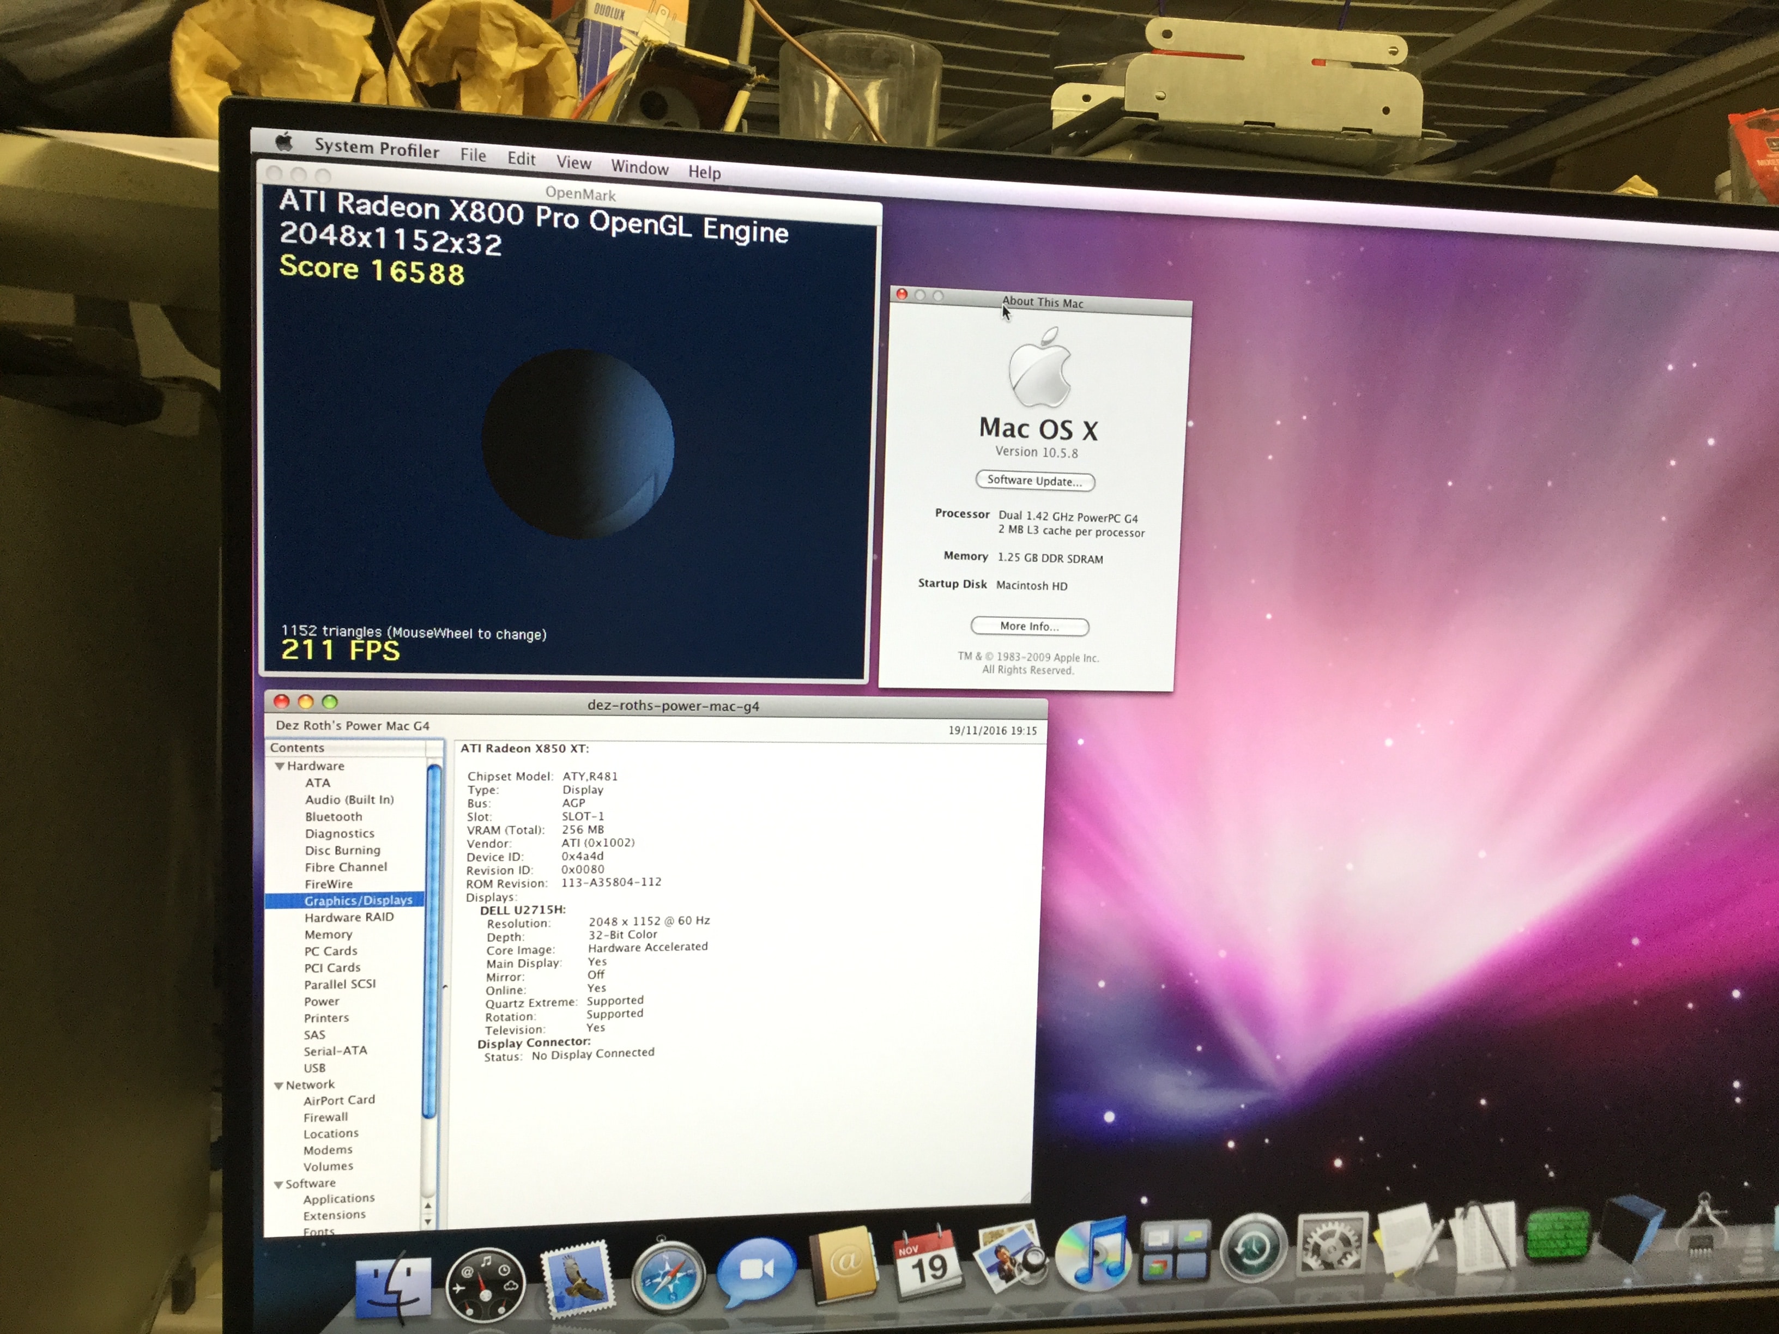
Task: Open the View menu
Action: pos(573,162)
